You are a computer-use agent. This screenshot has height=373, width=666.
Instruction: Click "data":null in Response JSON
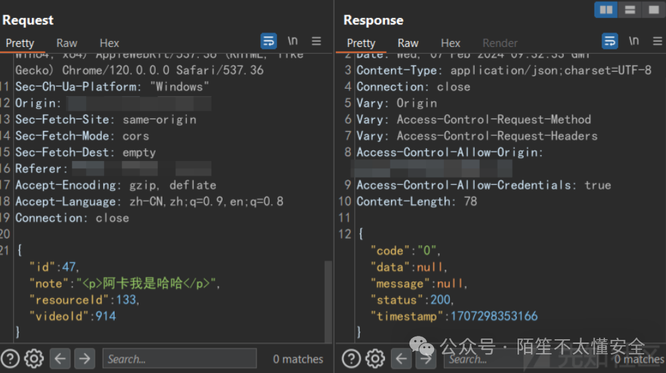[409, 267]
